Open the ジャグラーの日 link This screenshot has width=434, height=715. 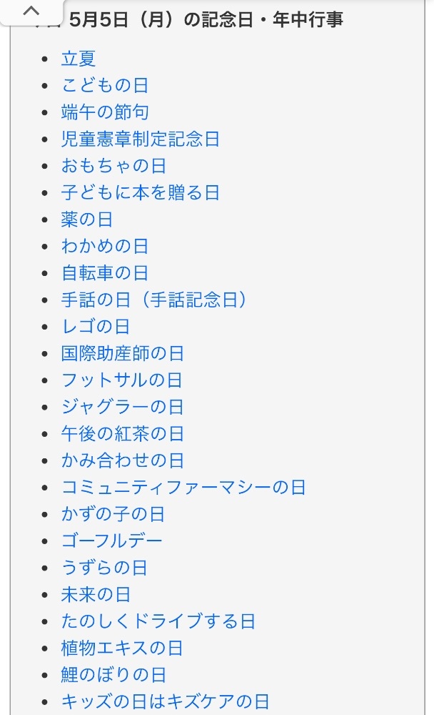click(x=123, y=407)
